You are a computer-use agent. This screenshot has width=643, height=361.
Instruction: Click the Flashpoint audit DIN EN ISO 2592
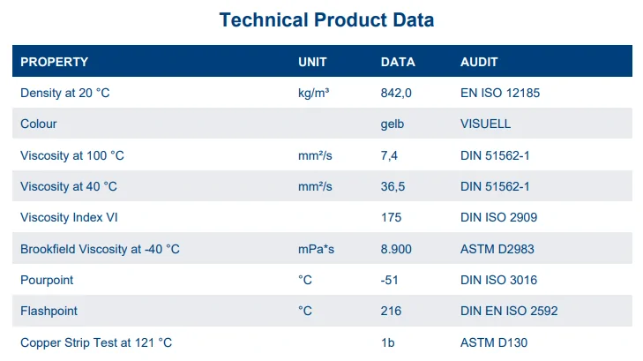[509, 311]
